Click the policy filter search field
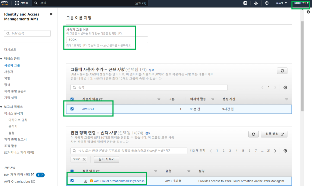312x186 pixels. coord(129,151)
